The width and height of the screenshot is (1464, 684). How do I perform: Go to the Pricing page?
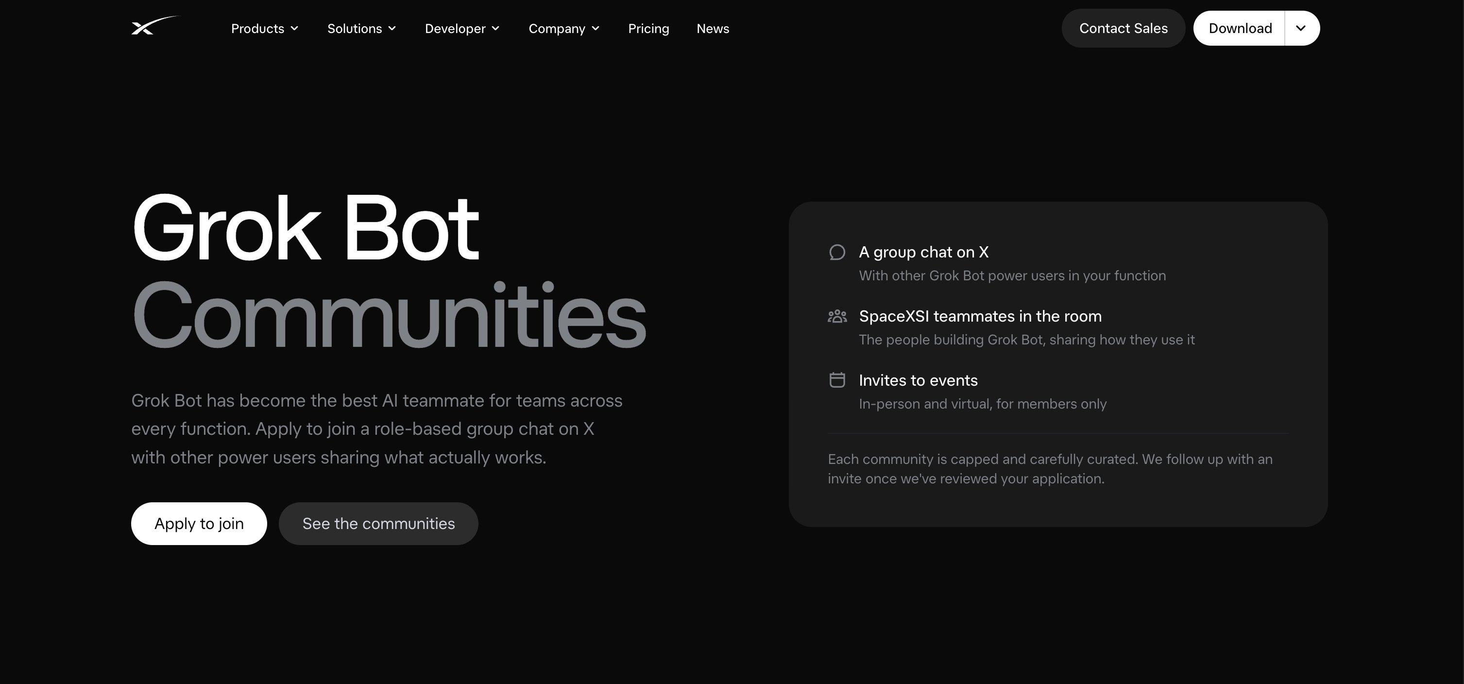click(648, 29)
